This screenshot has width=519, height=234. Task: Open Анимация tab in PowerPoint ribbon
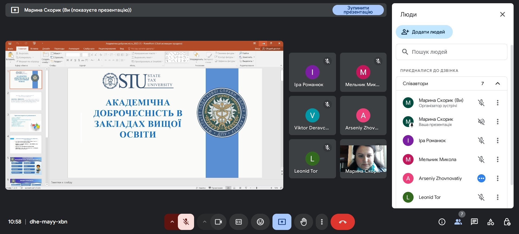(74, 49)
